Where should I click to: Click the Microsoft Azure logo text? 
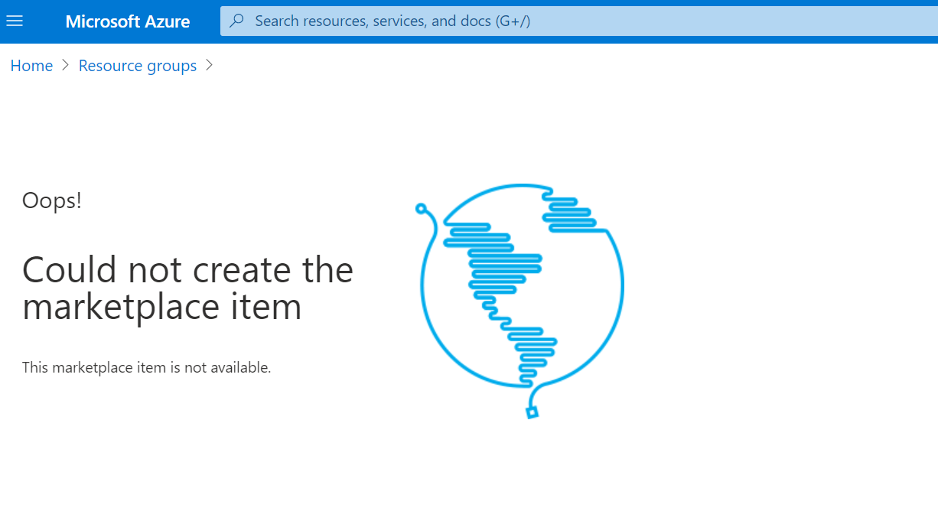[128, 21]
